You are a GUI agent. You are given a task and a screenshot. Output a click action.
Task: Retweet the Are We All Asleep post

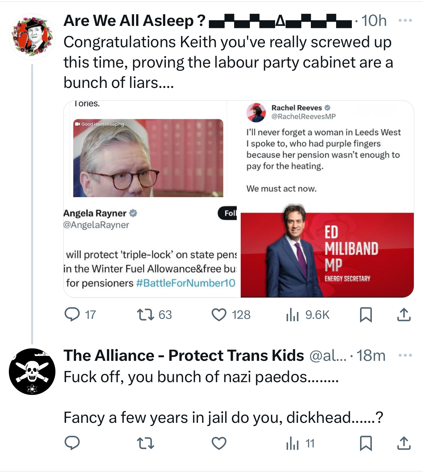tap(145, 315)
